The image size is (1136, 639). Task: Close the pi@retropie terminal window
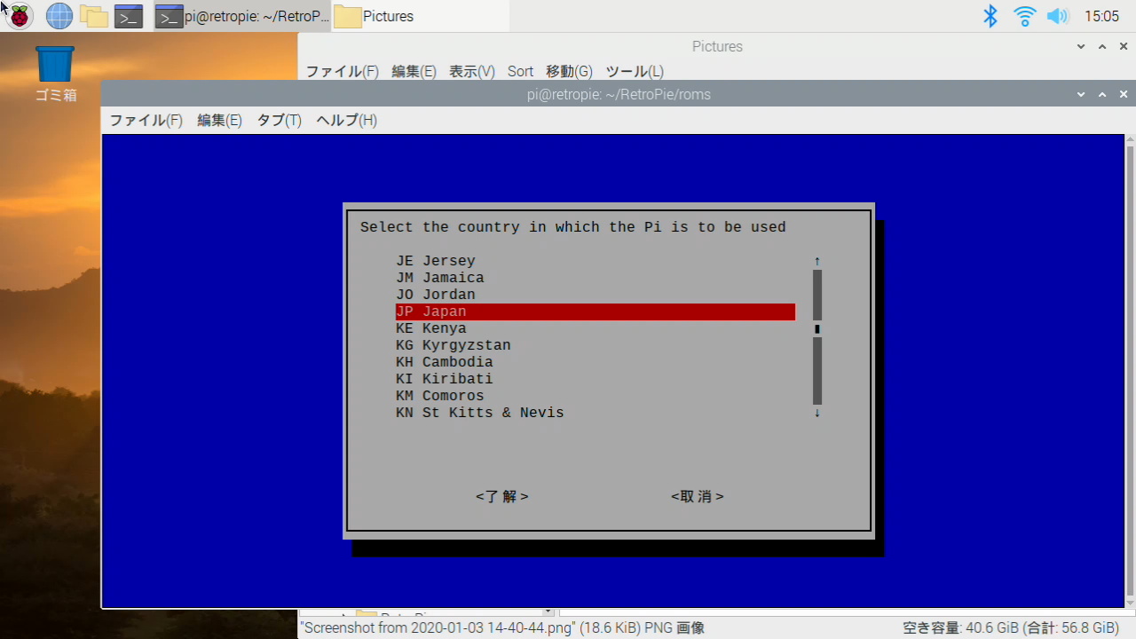coord(1124,94)
